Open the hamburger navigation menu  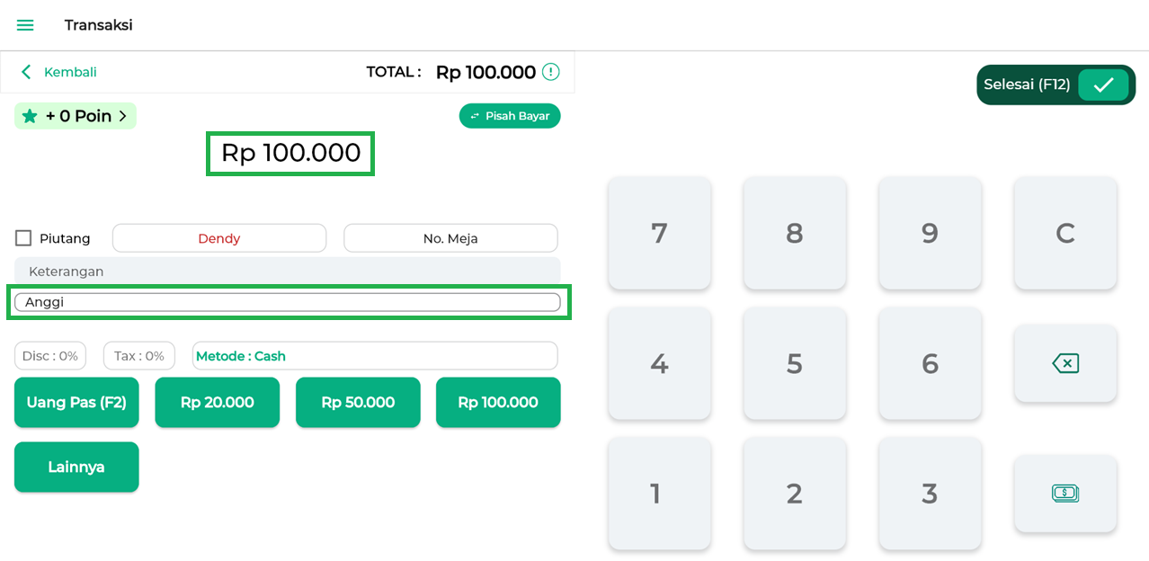click(25, 25)
